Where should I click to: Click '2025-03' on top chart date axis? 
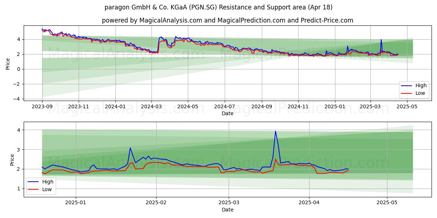[370, 107]
